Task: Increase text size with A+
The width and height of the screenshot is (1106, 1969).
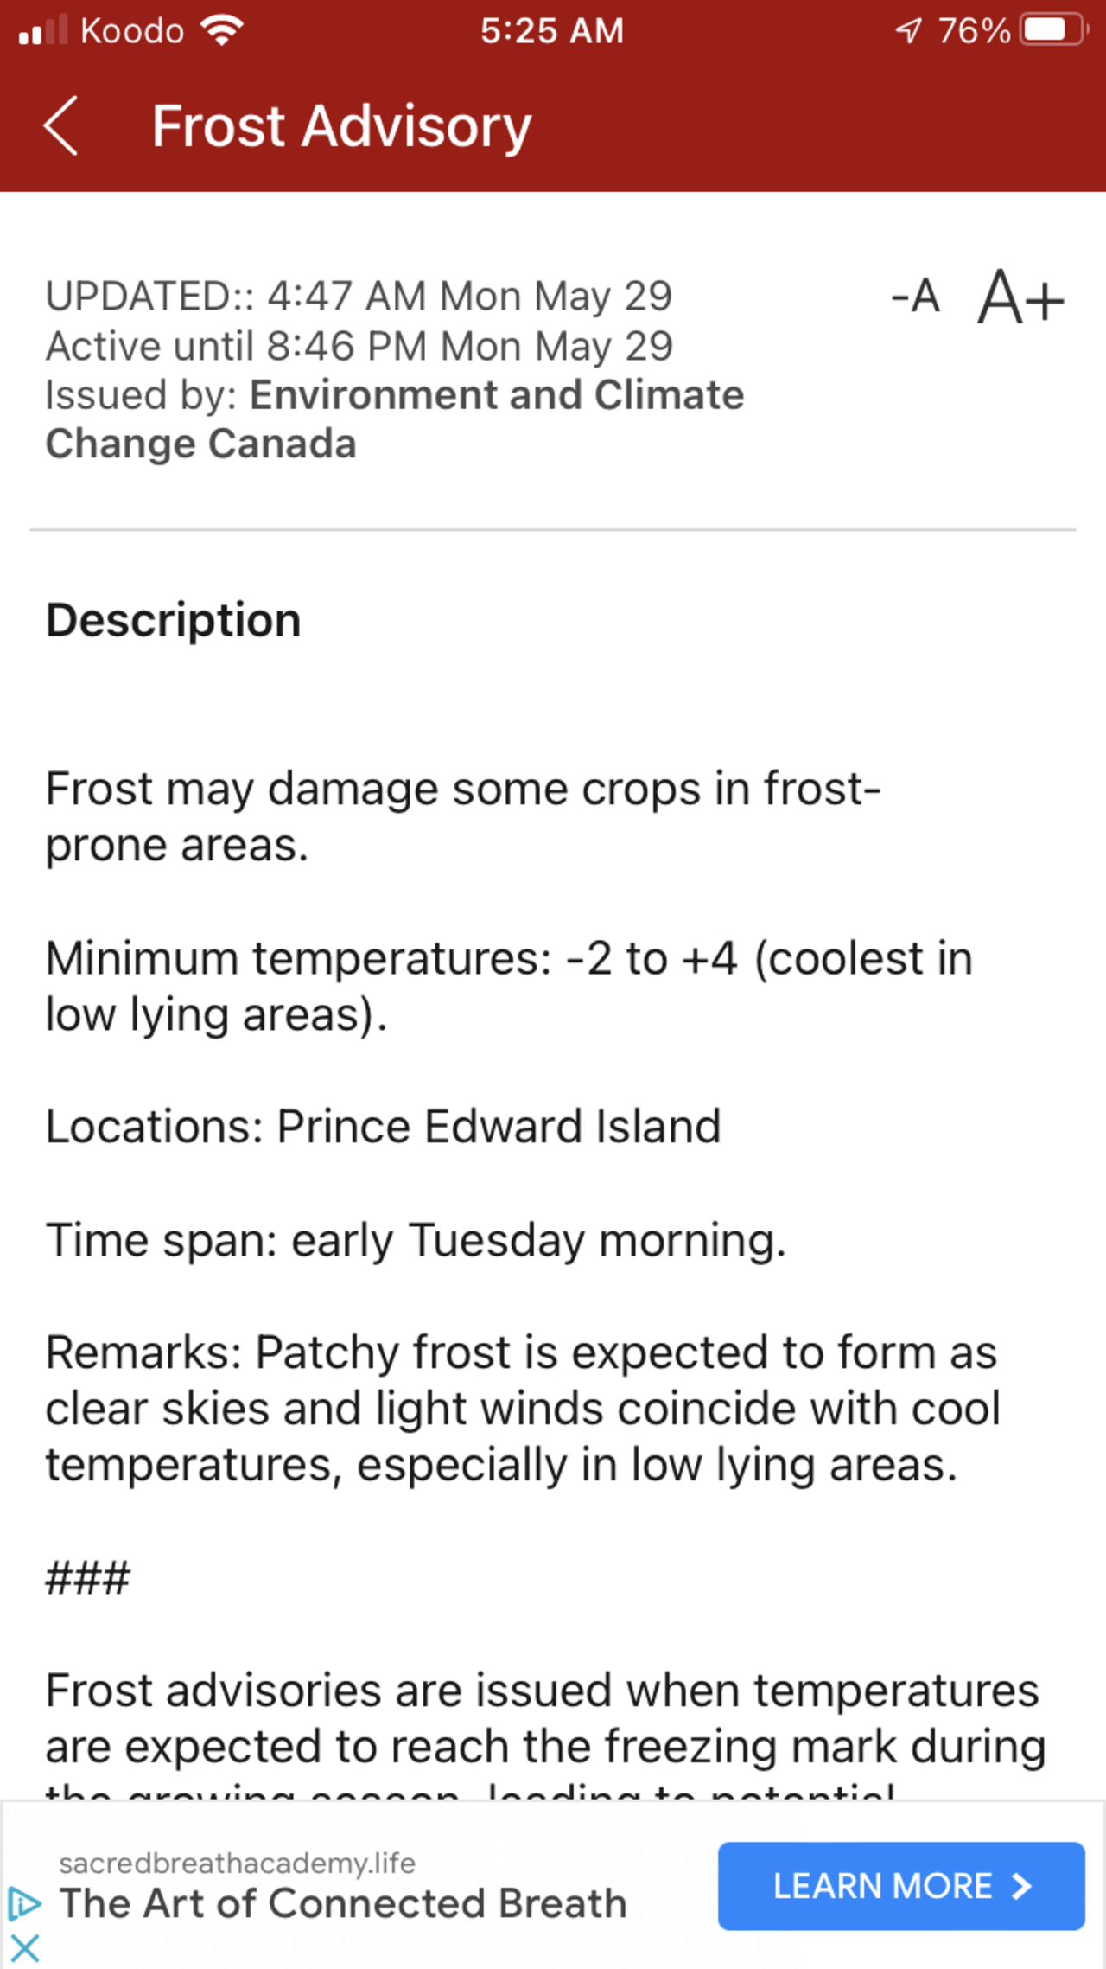Action: click(x=1020, y=298)
